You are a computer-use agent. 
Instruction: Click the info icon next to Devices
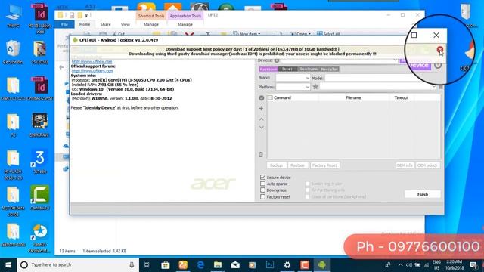(x=277, y=60)
